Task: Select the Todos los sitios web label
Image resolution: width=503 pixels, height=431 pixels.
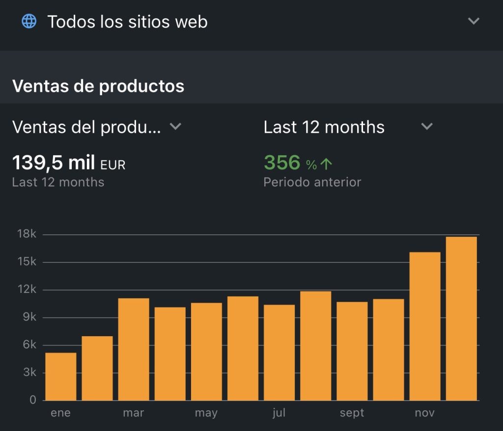Action: coord(127,22)
